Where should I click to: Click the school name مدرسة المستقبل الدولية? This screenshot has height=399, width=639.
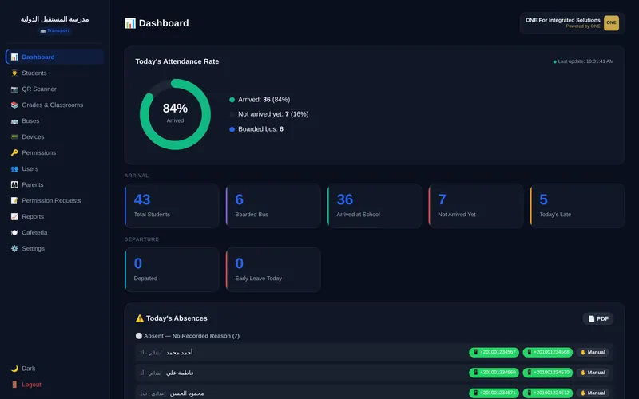point(54,19)
